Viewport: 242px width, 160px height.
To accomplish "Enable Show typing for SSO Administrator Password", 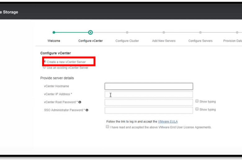I will 197,109.
